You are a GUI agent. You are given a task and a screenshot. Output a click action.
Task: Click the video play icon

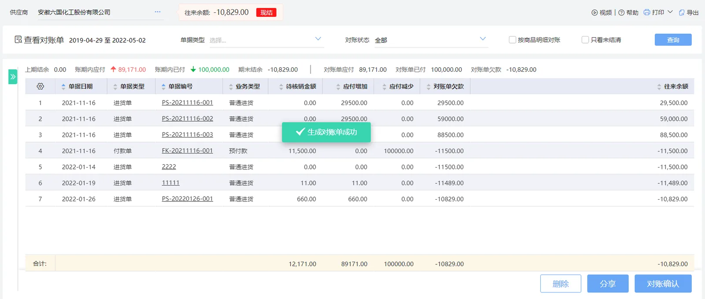point(594,13)
